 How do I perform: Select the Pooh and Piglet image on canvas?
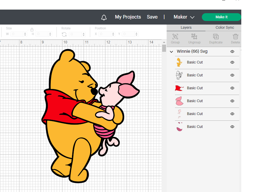pyautogui.click(x=90, y=116)
